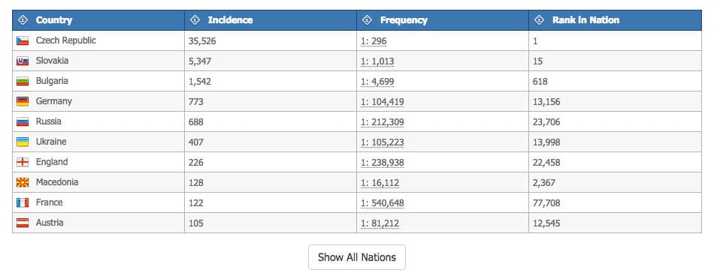Image resolution: width=714 pixels, height=279 pixels.
Task: Click the England flag icon
Action: pyautogui.click(x=23, y=162)
